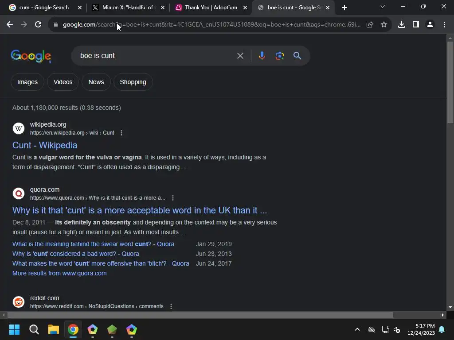This screenshot has height=340, width=454.
Task: Filter results by Shopping
Action: 133,82
